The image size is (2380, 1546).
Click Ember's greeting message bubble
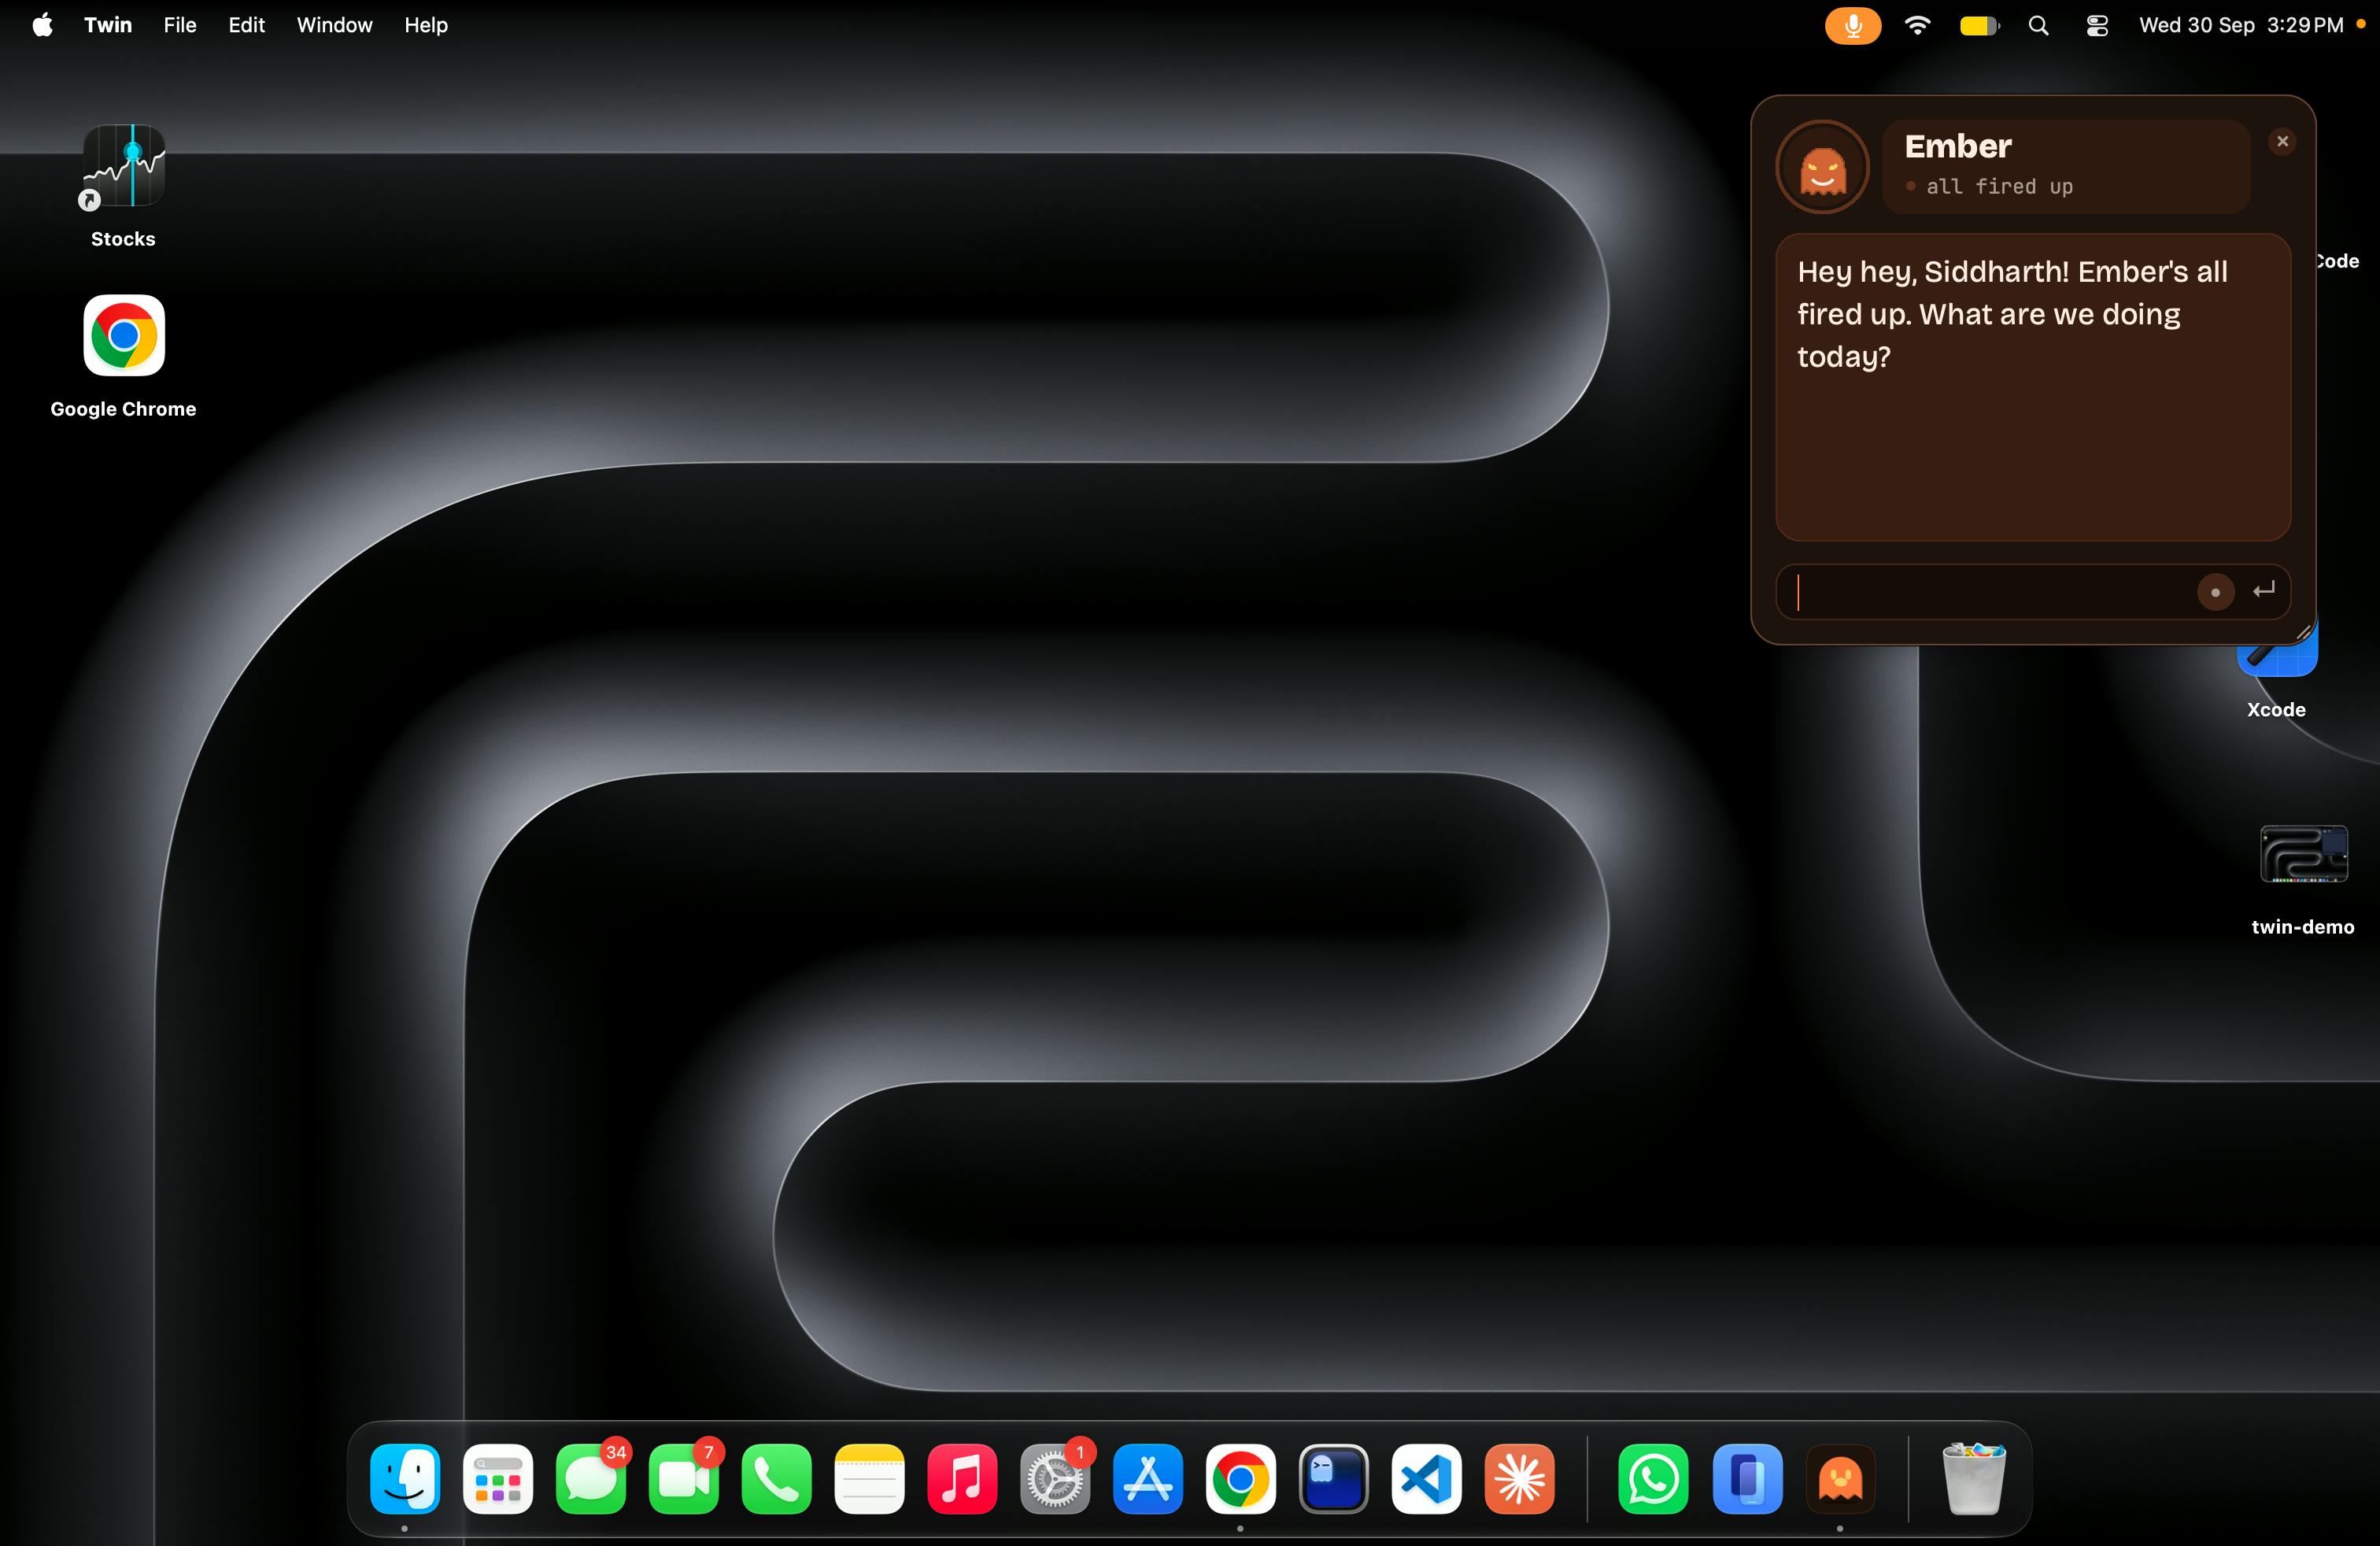(2032, 387)
